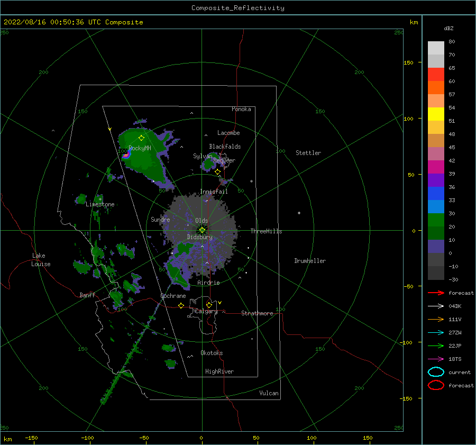Click the white 04DK arrow legend icon
476x445 pixels.
436,306
